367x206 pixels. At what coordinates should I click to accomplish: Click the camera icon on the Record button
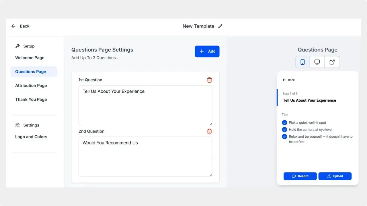(x=294, y=176)
